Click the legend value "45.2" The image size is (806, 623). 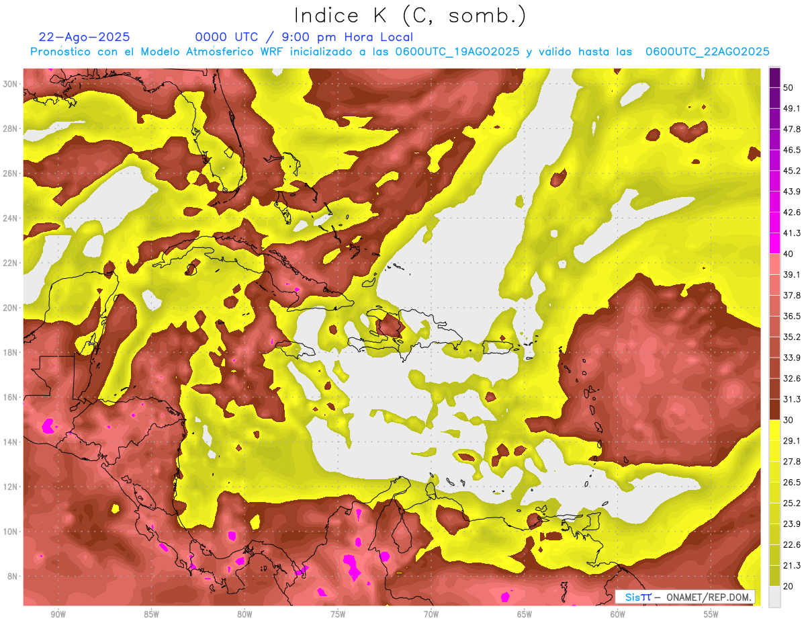click(x=793, y=171)
